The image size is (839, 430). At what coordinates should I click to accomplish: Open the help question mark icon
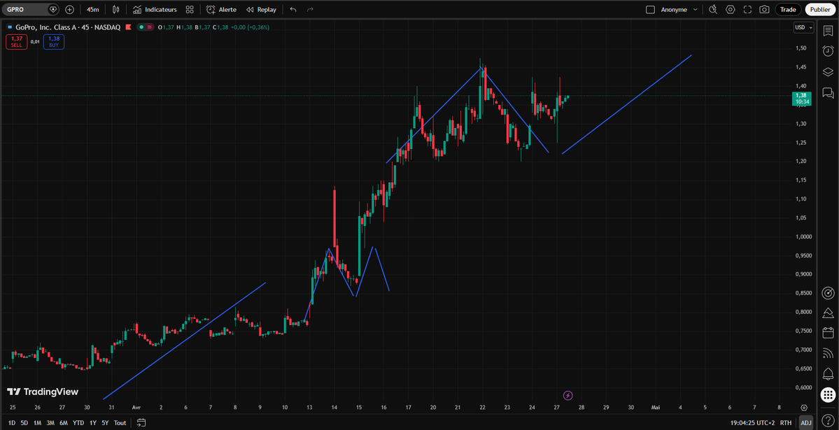828,420
